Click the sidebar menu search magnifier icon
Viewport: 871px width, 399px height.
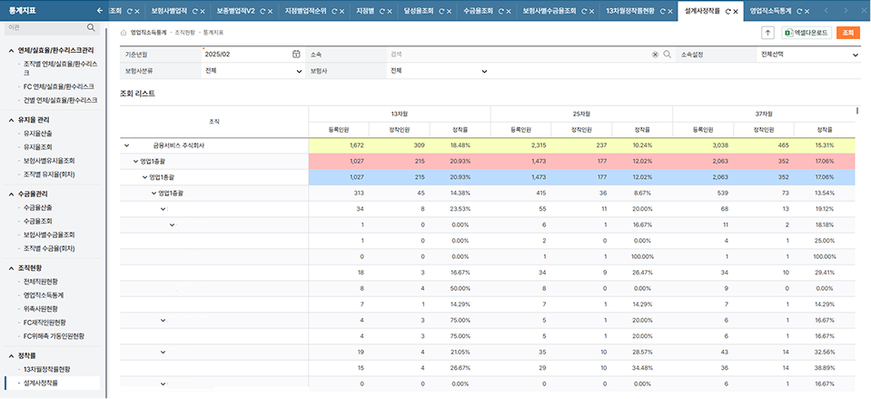tap(91, 27)
